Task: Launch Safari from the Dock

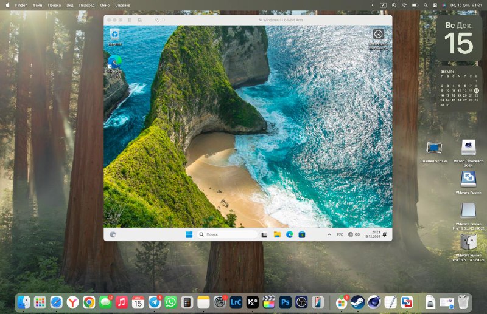Action: click(x=56, y=302)
